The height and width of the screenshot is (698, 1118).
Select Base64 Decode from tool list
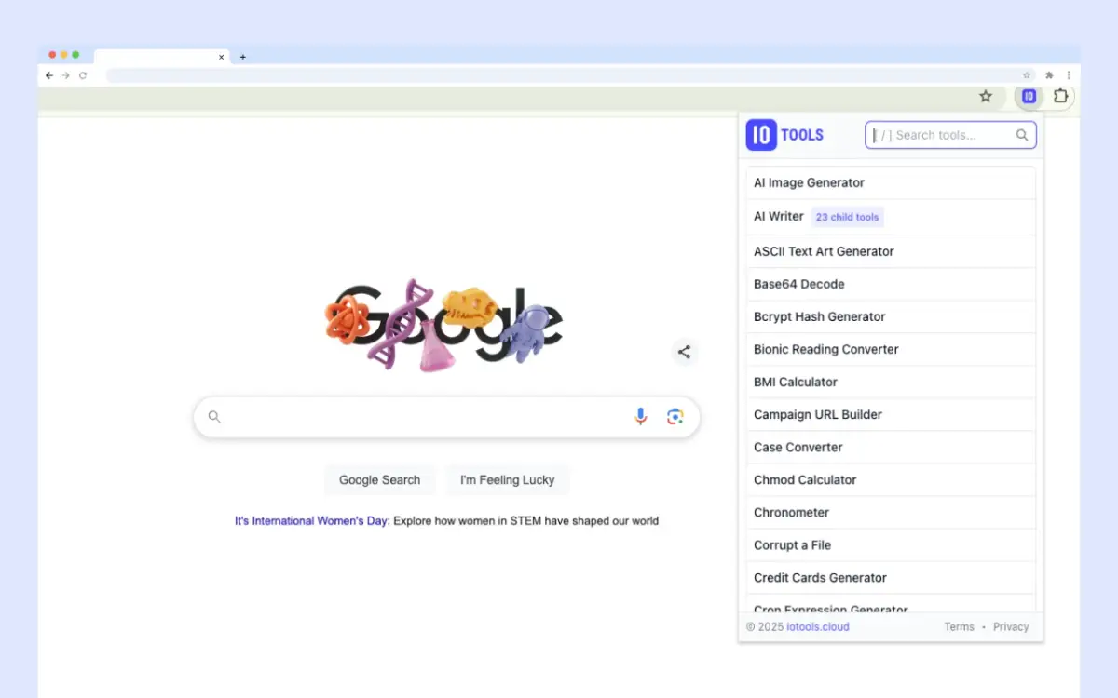(798, 284)
